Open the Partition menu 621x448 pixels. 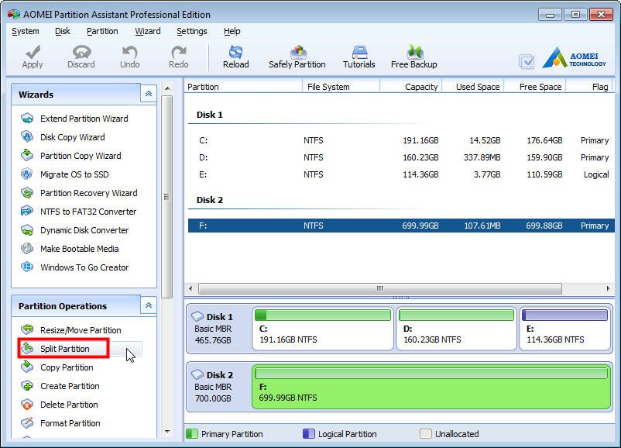pos(102,31)
